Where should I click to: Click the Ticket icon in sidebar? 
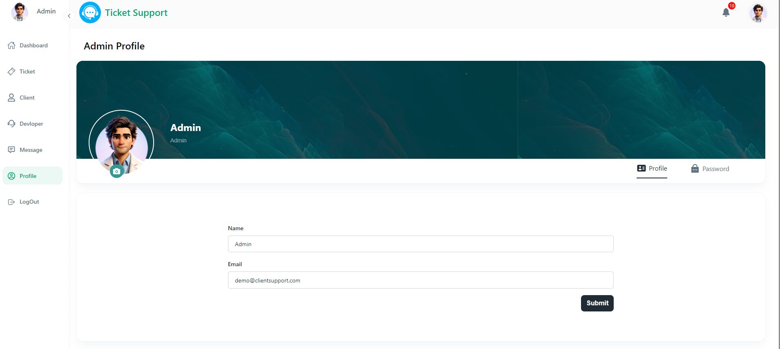(x=11, y=71)
